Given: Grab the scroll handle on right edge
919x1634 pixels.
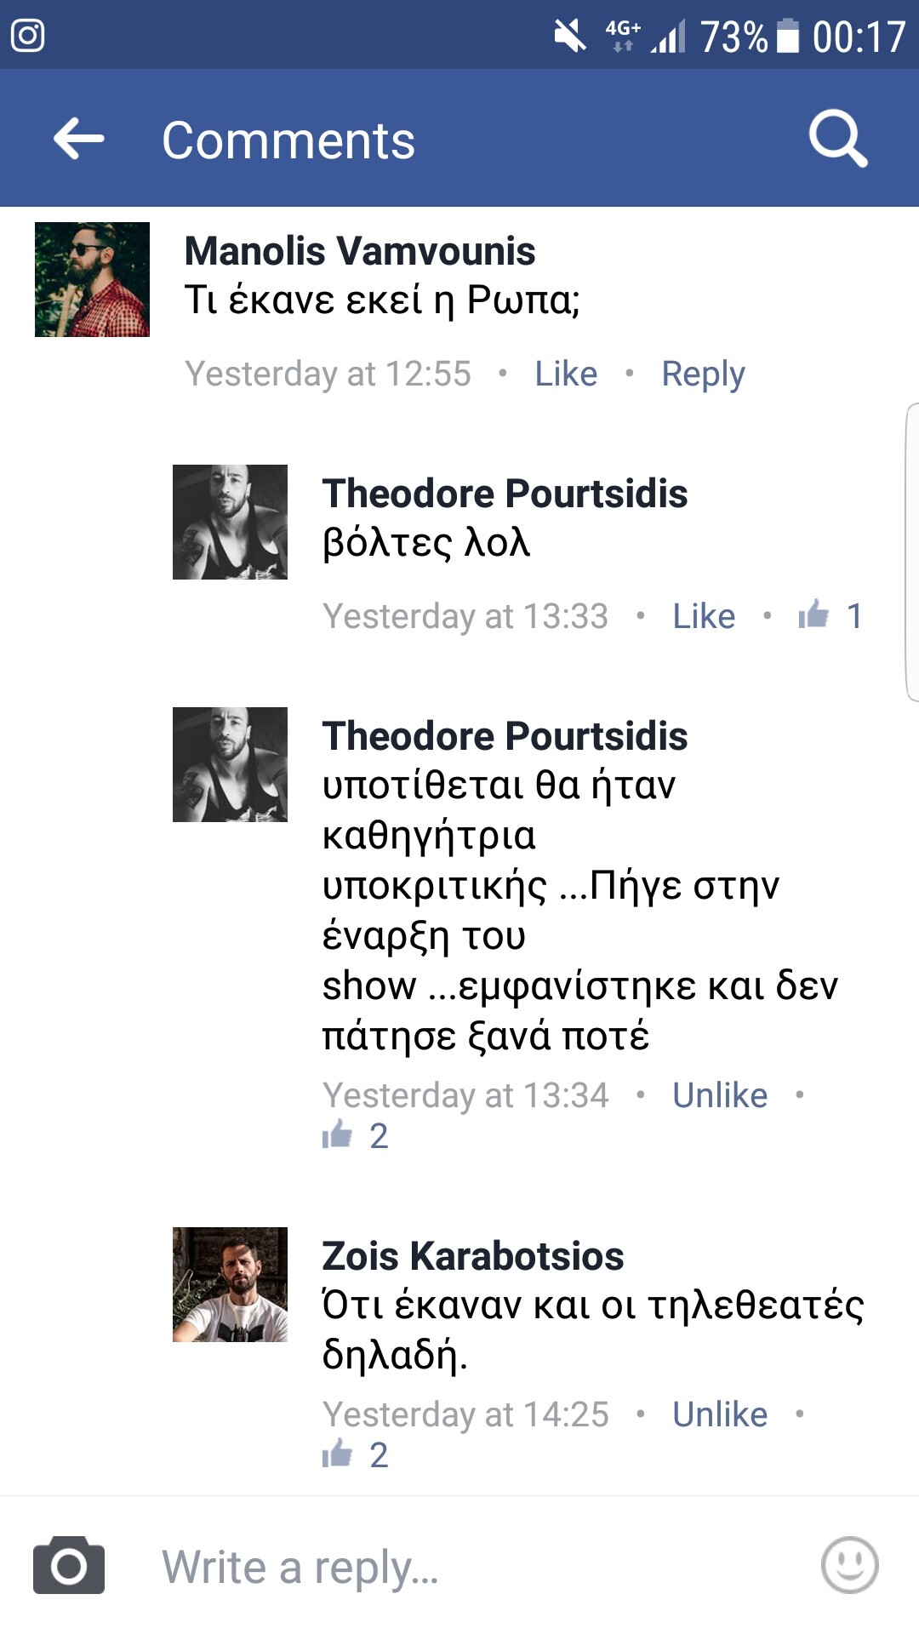Looking at the screenshot, I should [911, 552].
